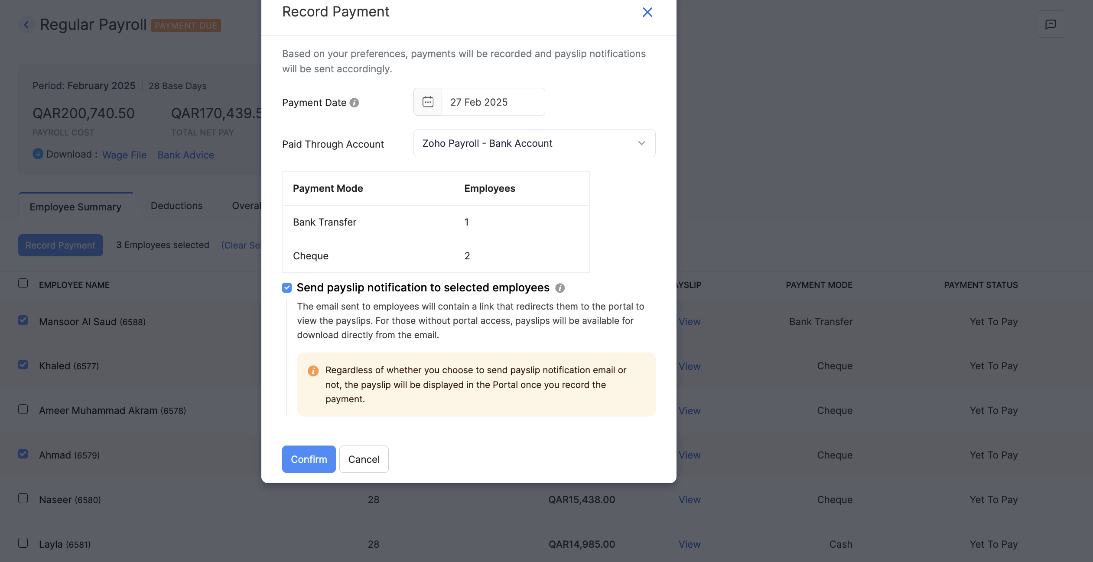The height and width of the screenshot is (562, 1093).
Task: View Naseer's payslip
Action: 689,500
